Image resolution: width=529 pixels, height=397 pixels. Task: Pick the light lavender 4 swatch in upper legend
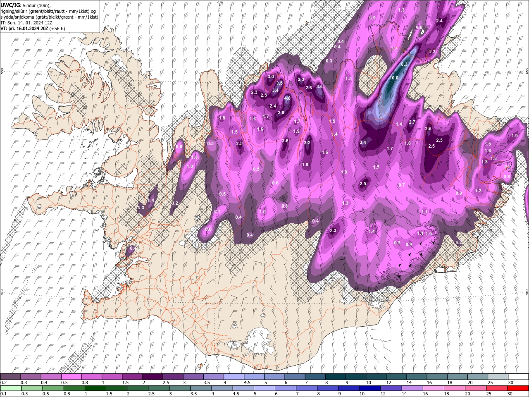pos(234,377)
